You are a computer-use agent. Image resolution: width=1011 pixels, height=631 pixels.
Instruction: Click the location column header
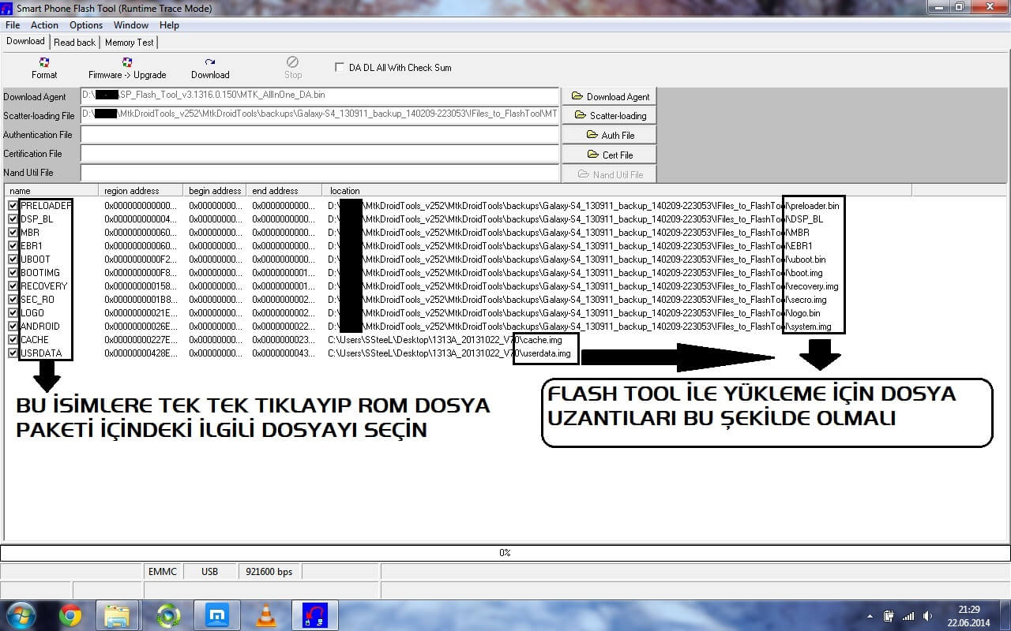[x=345, y=191]
